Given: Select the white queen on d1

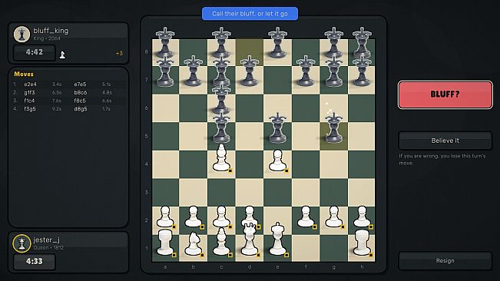Looking at the screenshot, I should tap(250, 240).
